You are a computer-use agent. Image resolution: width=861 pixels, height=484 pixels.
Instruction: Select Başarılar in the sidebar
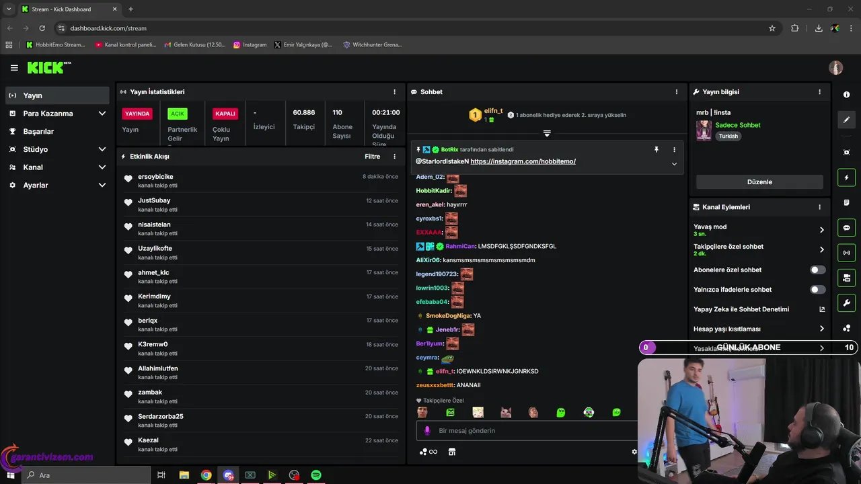57,131
